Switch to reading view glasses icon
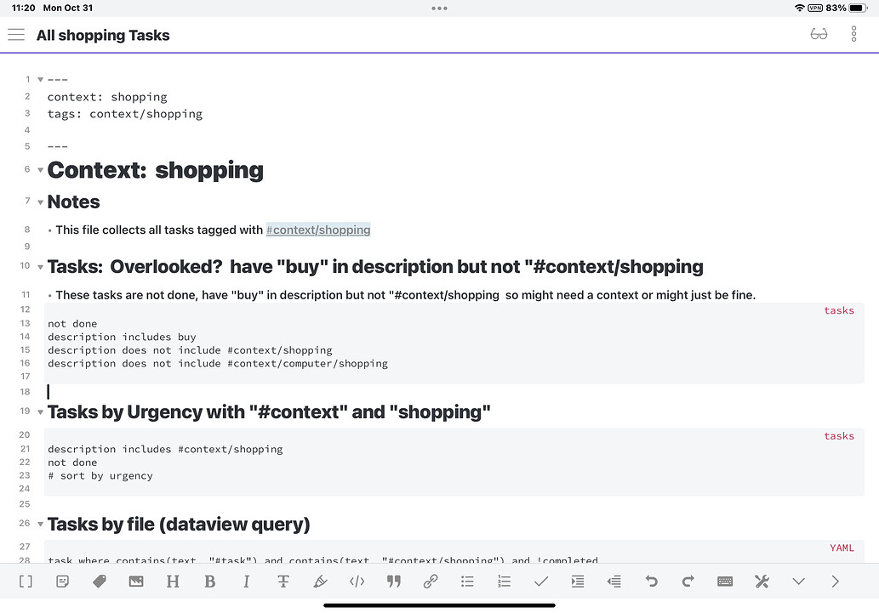 tap(819, 35)
